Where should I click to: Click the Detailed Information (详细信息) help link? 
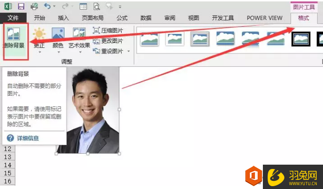coord(28,138)
